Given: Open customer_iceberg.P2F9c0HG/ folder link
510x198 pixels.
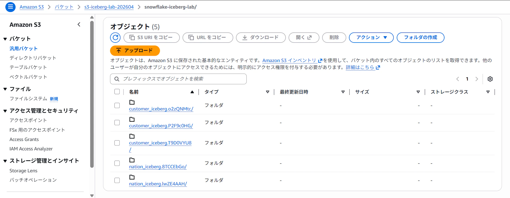Looking at the screenshot, I should pos(161,126).
